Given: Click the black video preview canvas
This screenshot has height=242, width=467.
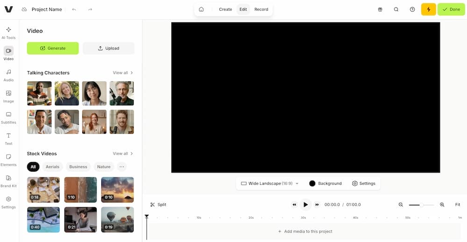Looking at the screenshot, I should point(305,97).
